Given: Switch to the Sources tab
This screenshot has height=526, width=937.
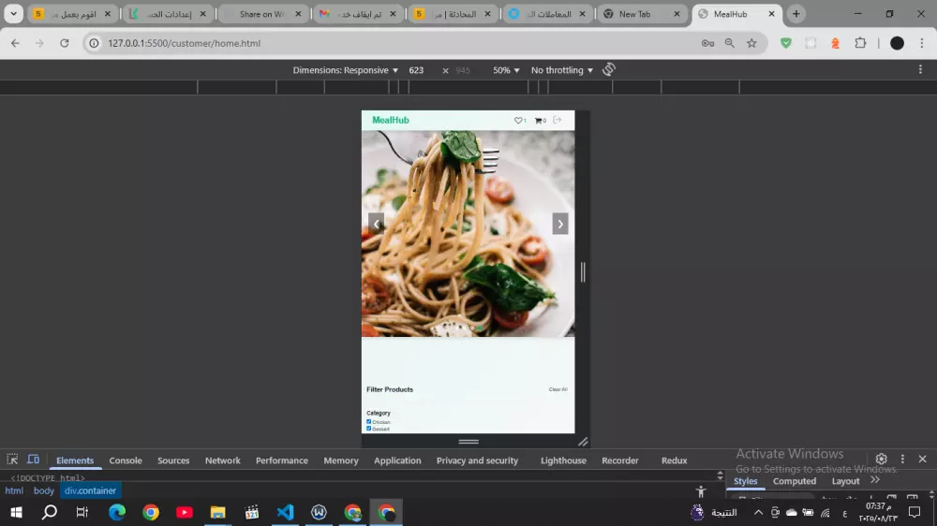Looking at the screenshot, I should 173,460.
